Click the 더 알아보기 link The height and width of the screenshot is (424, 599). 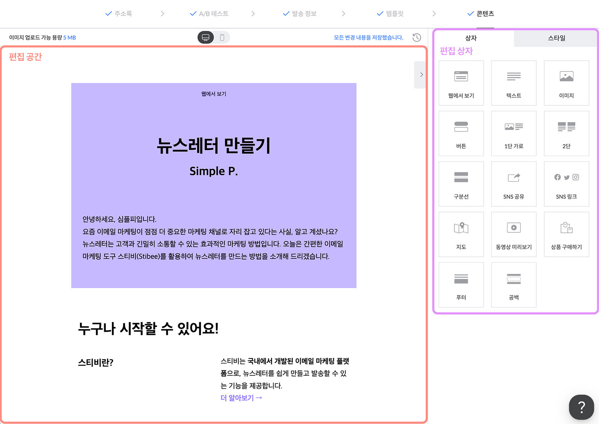(x=241, y=398)
